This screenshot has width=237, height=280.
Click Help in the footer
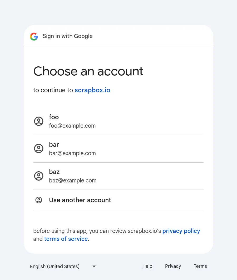click(147, 266)
